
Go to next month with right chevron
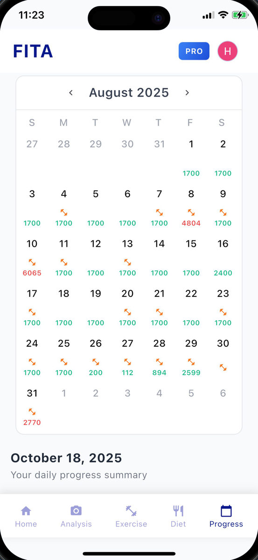pos(187,93)
